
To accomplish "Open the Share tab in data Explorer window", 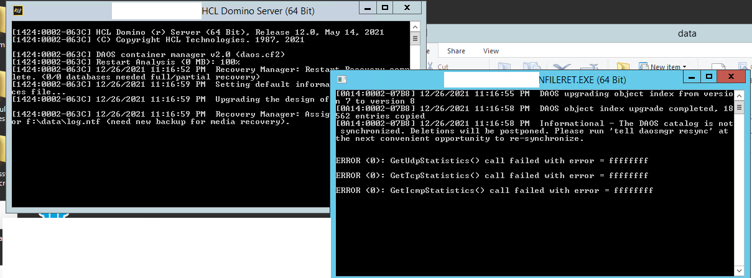I will coord(456,51).
